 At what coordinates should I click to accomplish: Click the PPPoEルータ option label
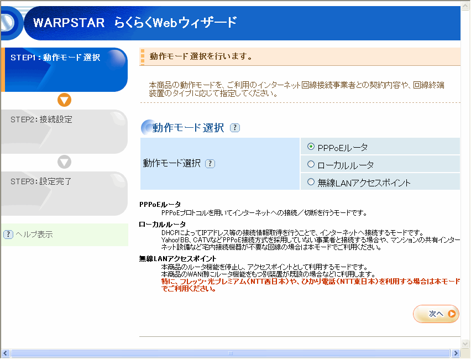[x=343, y=148]
